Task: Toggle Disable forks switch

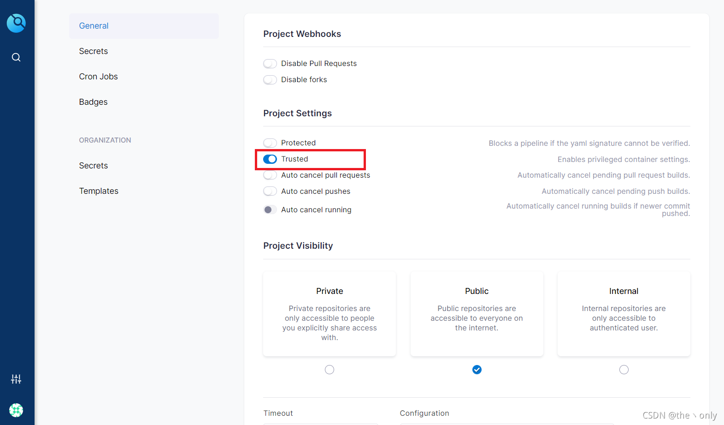Action: [x=270, y=80]
